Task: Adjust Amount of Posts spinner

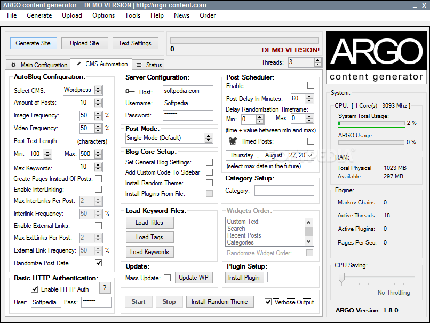Action: pos(98,103)
